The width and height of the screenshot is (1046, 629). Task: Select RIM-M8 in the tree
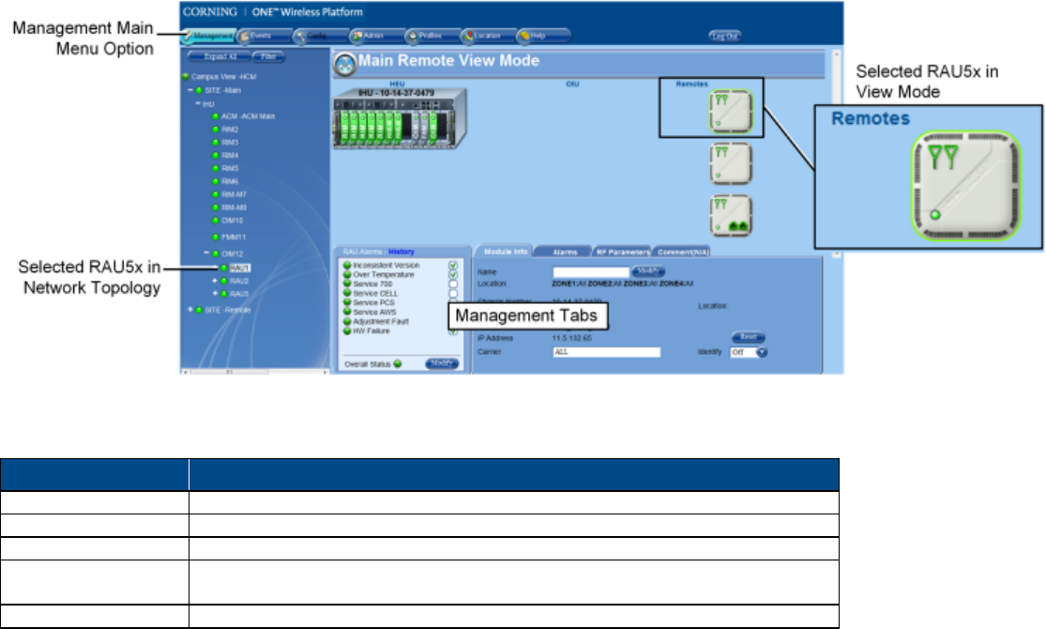tap(235, 207)
